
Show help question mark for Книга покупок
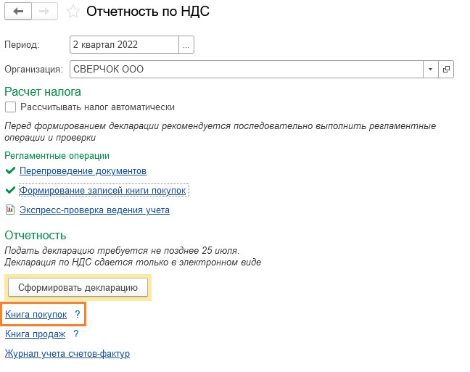tap(78, 314)
